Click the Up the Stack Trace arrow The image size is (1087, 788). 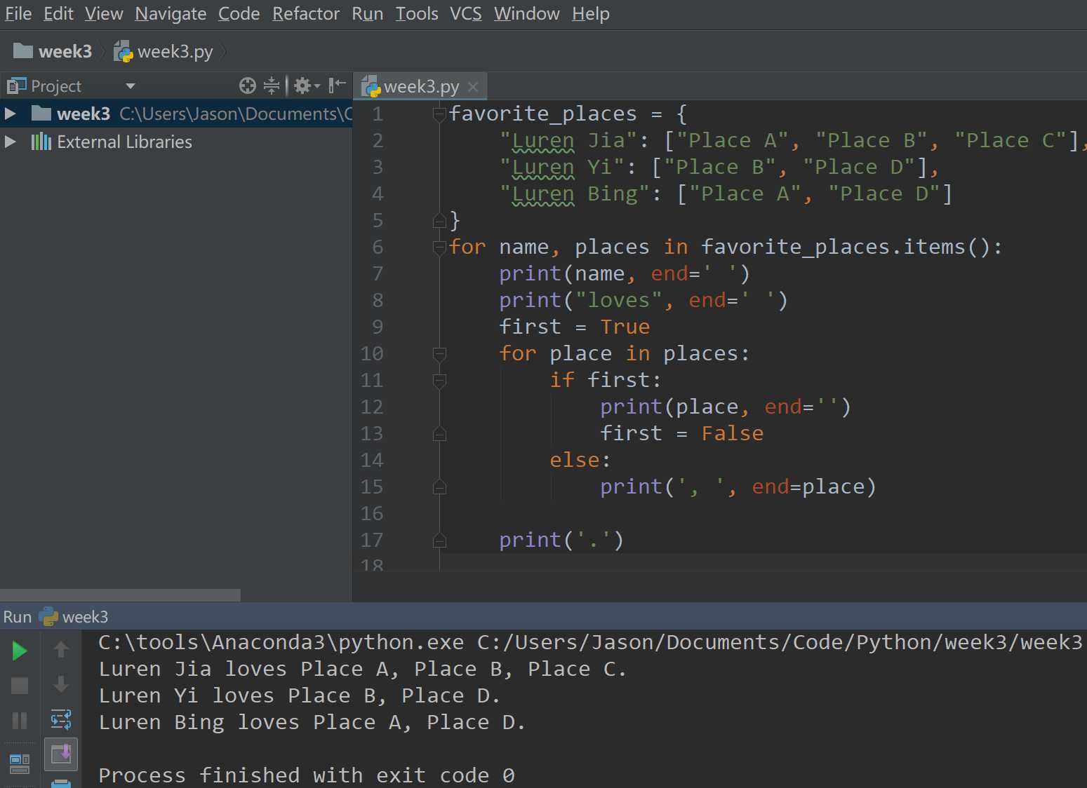[61, 650]
